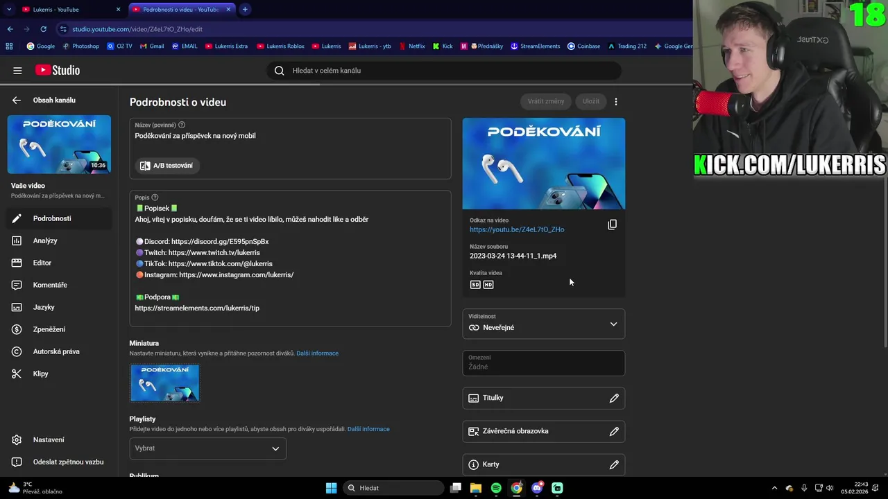Open the Nastavení gear icon

point(17,440)
